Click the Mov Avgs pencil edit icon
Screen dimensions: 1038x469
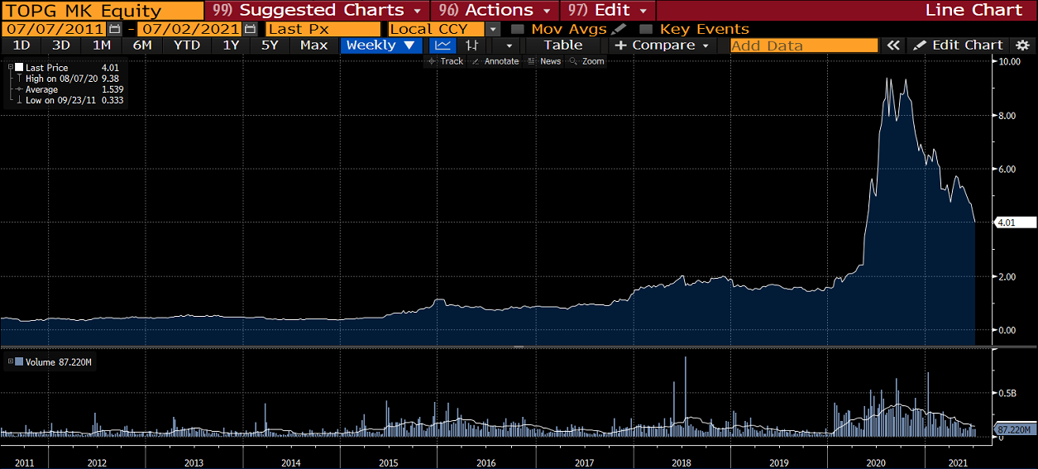pos(619,29)
